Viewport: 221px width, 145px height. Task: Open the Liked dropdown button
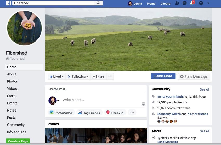click(57, 77)
